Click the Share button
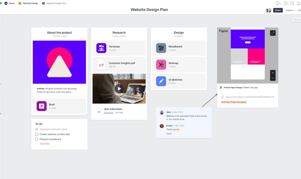Viewport: 301px width, 179px height. pos(278,10)
